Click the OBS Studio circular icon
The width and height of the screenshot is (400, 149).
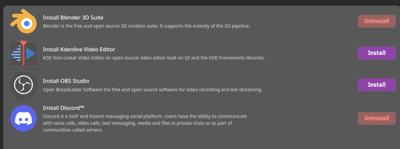coord(23,85)
